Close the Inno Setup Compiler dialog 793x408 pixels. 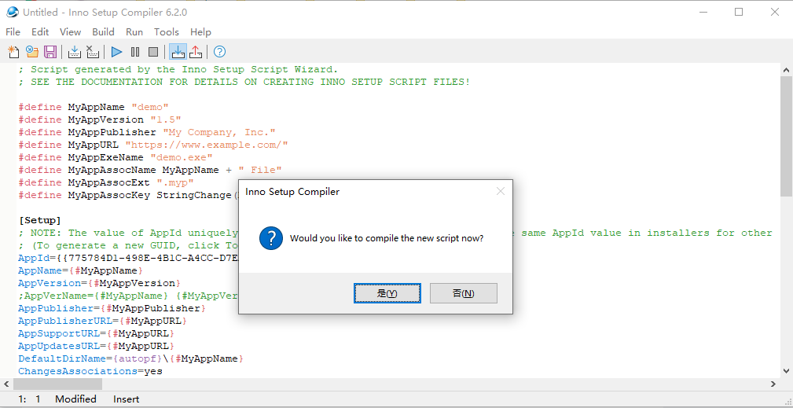[500, 192]
